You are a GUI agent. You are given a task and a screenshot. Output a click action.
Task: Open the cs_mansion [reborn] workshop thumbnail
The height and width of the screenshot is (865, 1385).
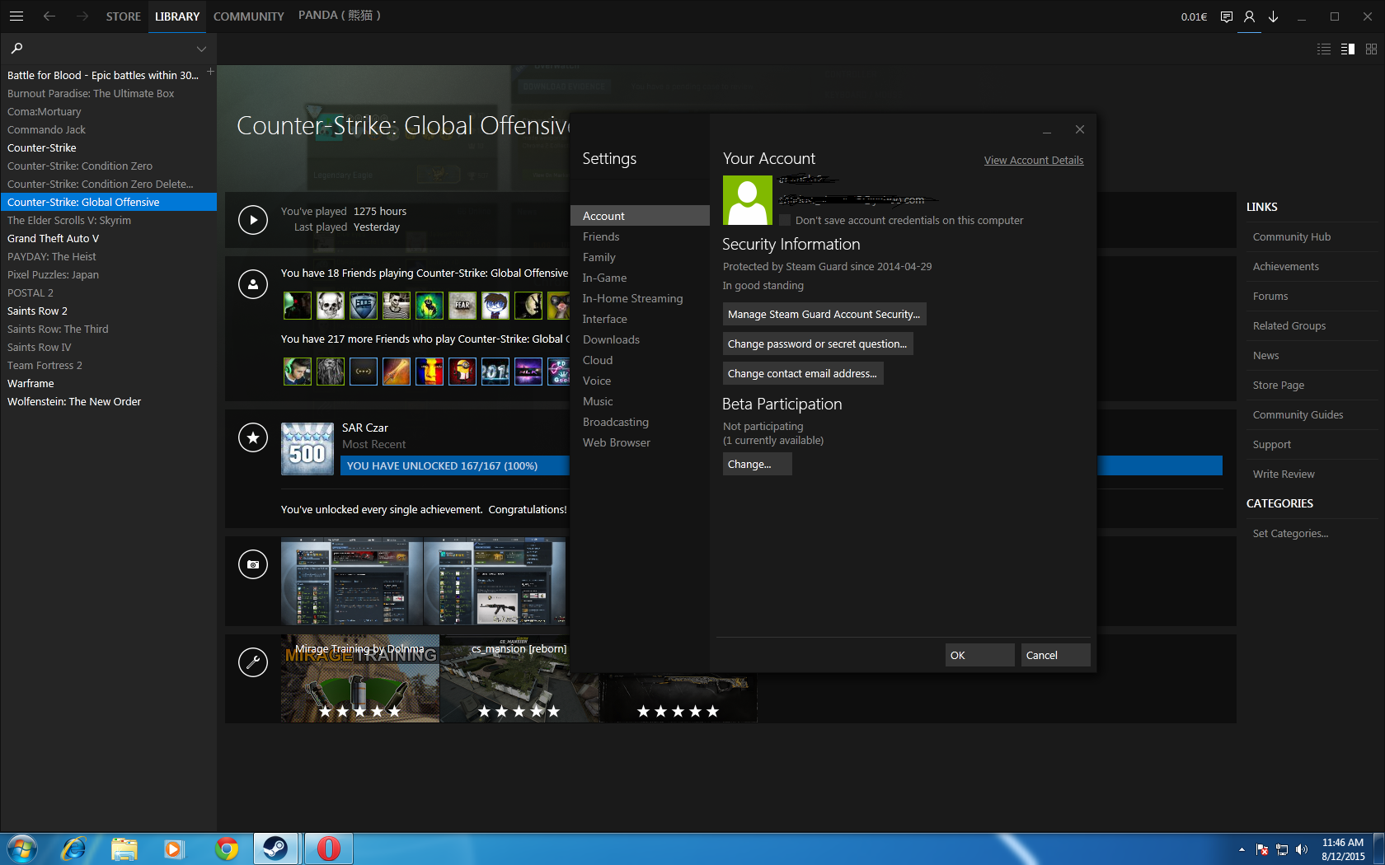pyautogui.click(x=519, y=679)
